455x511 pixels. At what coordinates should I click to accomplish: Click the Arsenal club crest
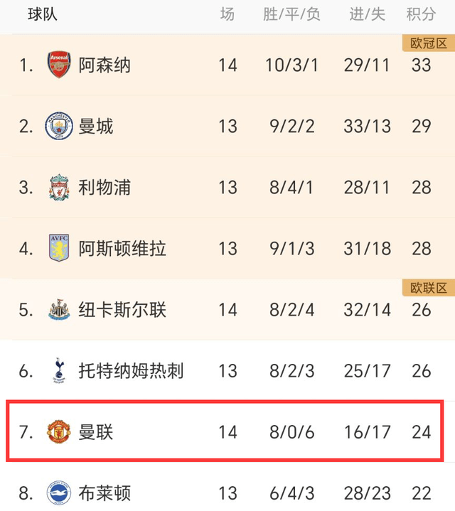click(x=59, y=65)
